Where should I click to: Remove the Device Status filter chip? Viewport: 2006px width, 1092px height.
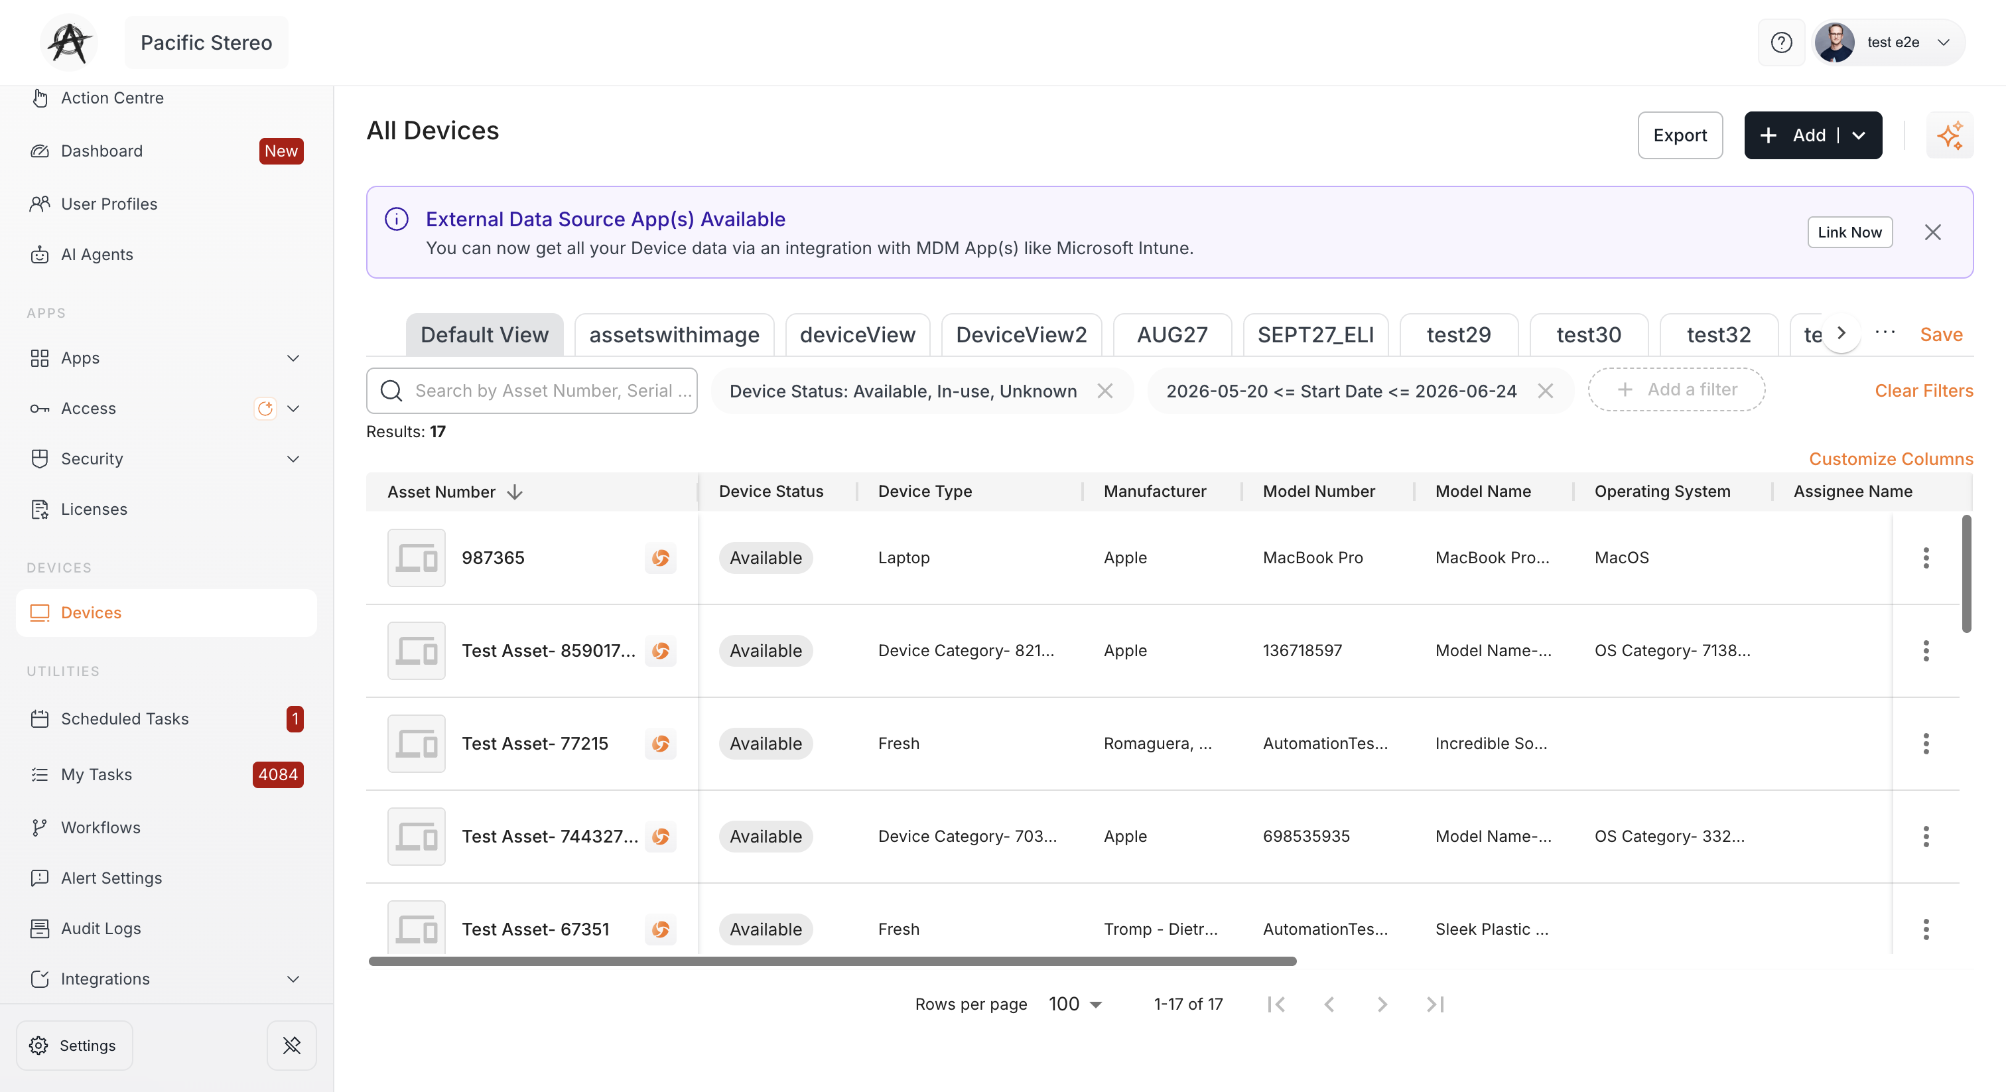1104,391
